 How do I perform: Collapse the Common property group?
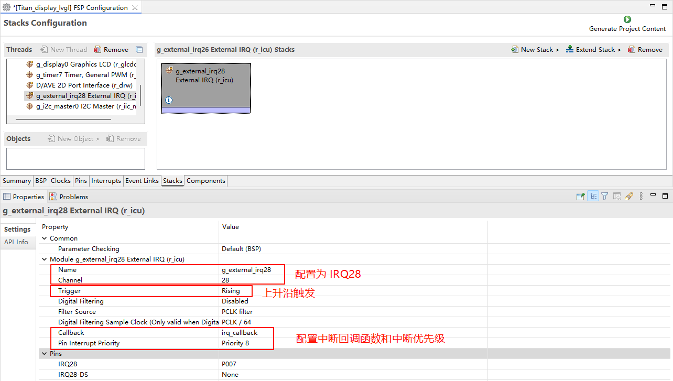click(x=45, y=238)
